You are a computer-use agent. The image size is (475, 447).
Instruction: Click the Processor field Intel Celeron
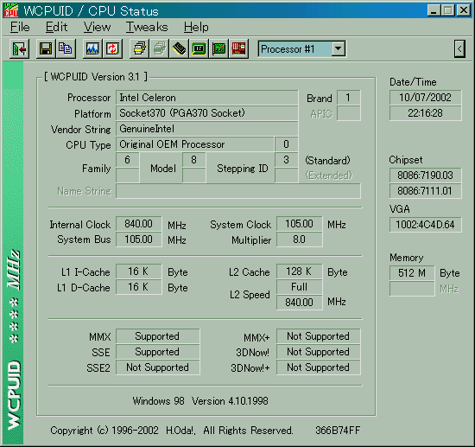(207, 98)
